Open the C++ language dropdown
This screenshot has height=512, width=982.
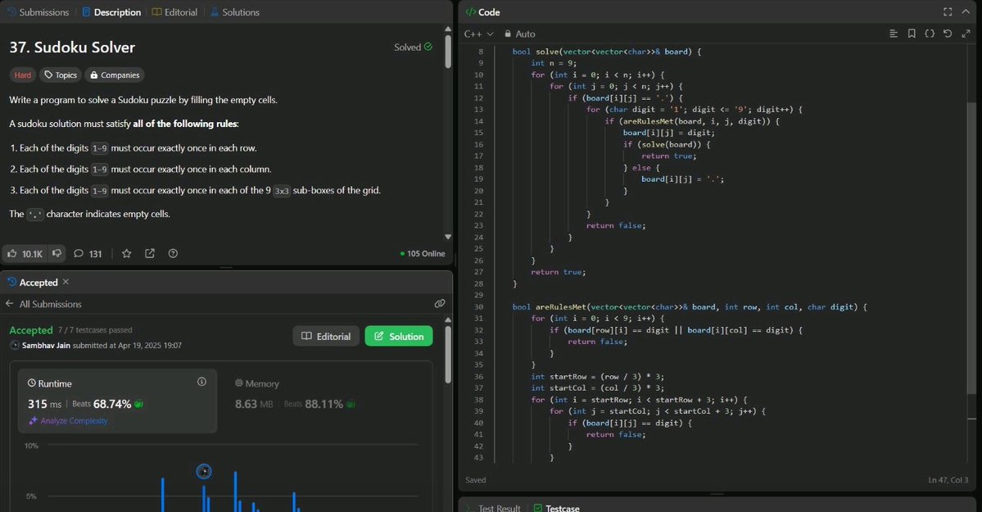click(x=479, y=34)
